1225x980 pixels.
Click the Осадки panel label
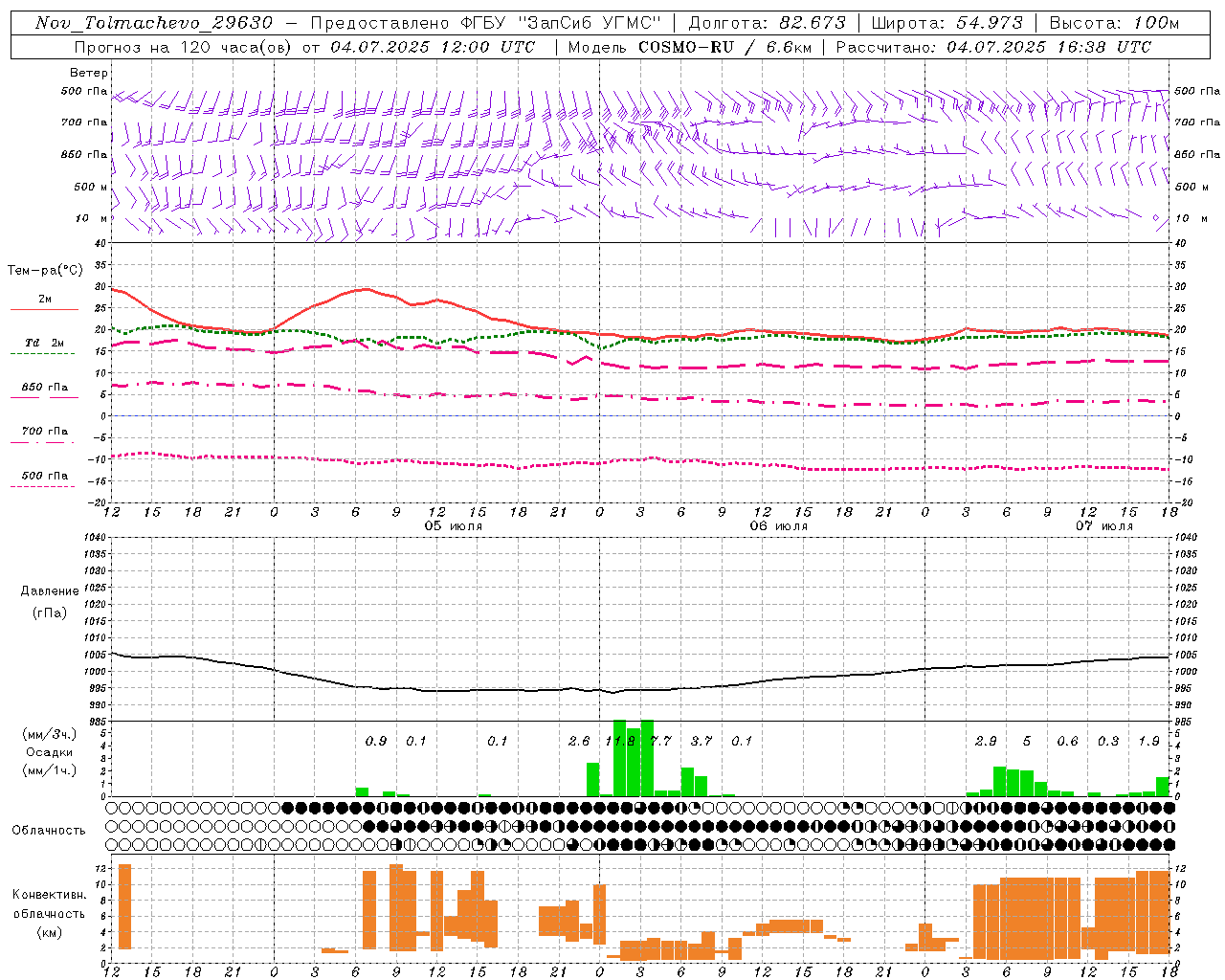coord(48,752)
